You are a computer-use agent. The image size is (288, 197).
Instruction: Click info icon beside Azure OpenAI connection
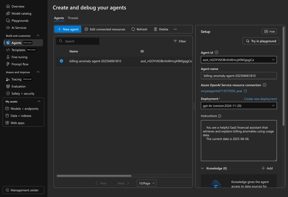point(265,85)
